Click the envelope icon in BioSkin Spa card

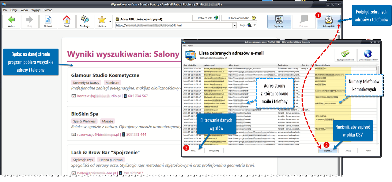[x=73, y=134]
